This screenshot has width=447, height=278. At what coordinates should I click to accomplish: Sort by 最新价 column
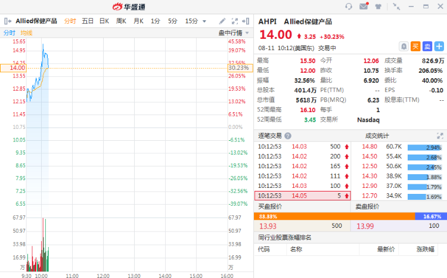pyautogui.click(x=386, y=249)
